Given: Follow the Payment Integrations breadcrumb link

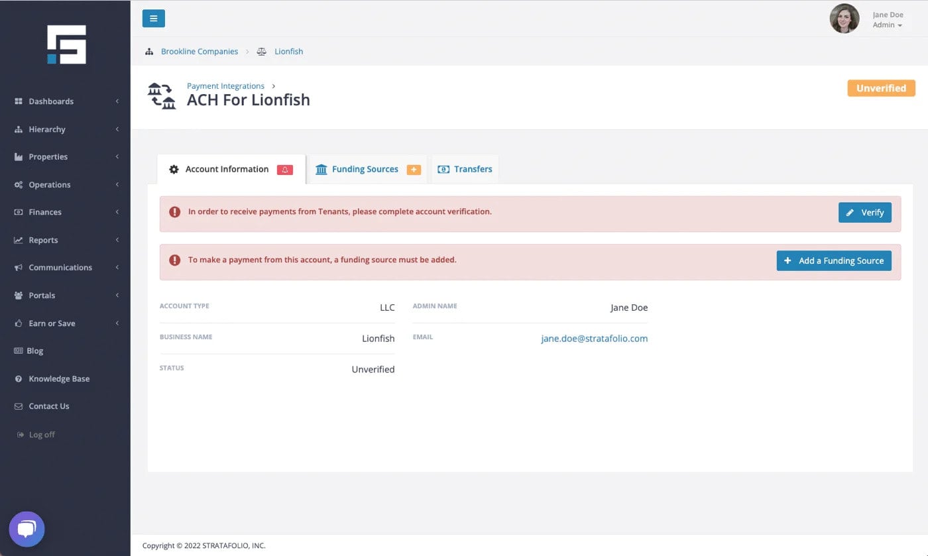Looking at the screenshot, I should (225, 86).
